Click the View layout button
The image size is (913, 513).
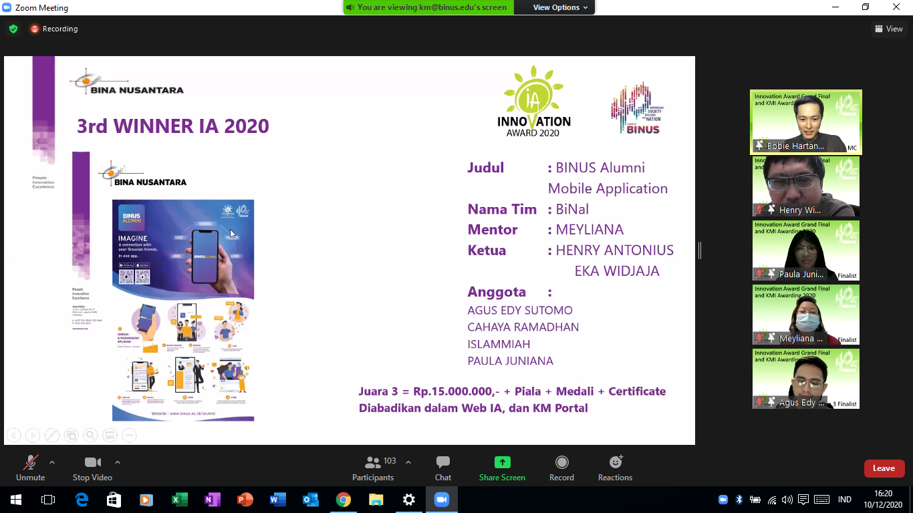pos(889,29)
